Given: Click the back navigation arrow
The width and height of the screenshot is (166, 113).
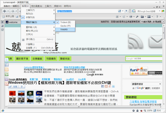Looking at the screenshot, I should coord(5,11).
